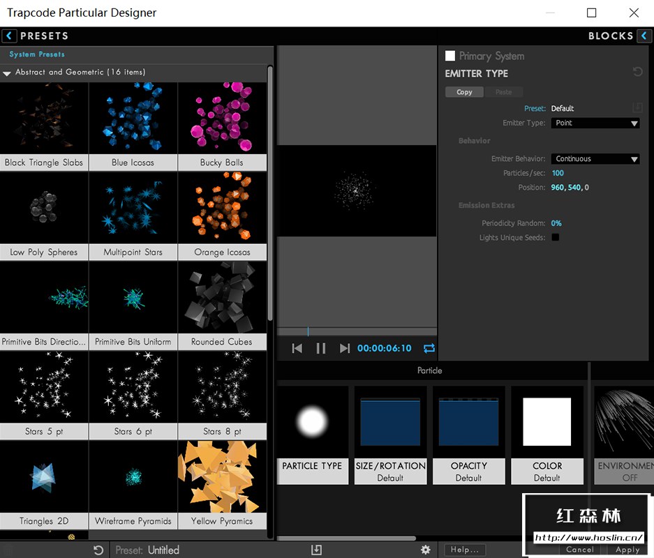This screenshot has width=654, height=558.
Task: Open the Emitter Behavior dropdown
Action: (x=595, y=158)
